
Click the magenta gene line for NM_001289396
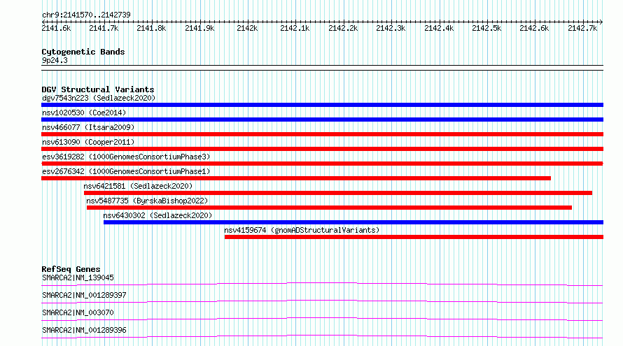[322, 336]
